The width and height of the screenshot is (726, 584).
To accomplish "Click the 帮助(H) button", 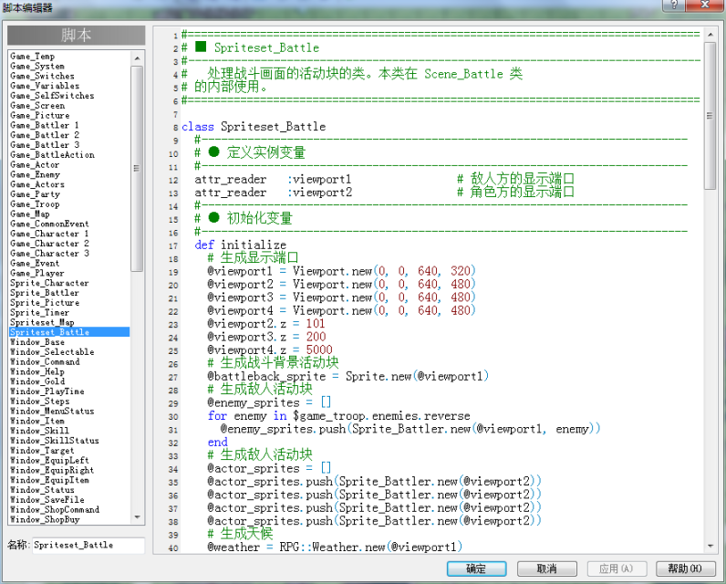I will pos(686,568).
